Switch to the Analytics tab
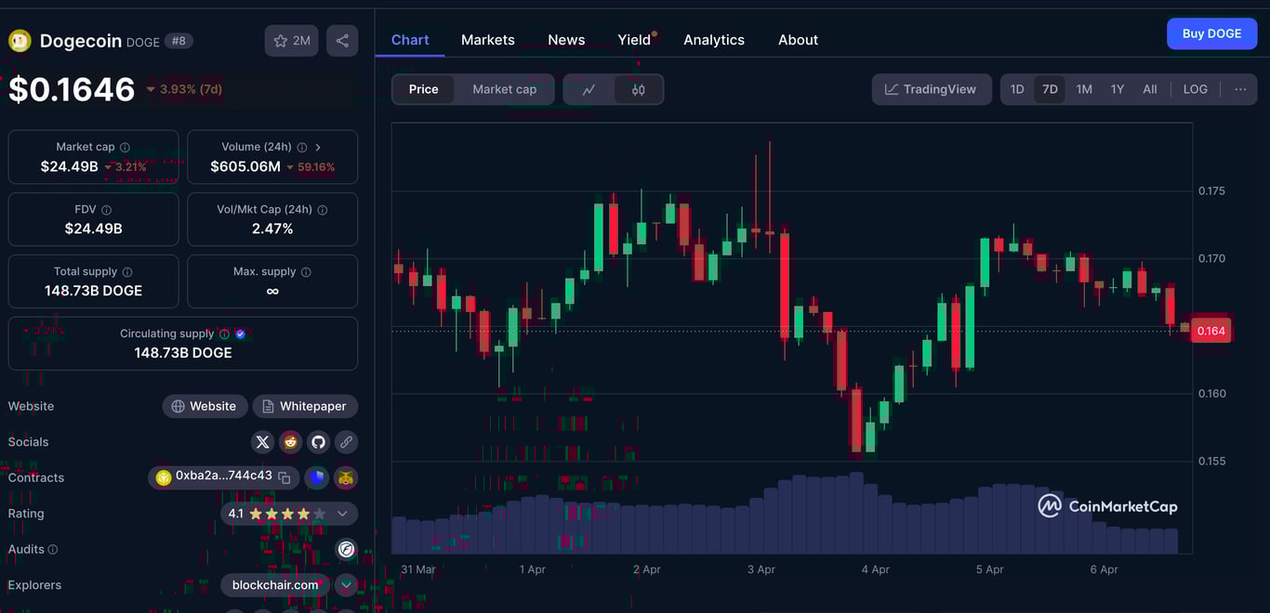This screenshot has height=613, width=1270. (714, 40)
